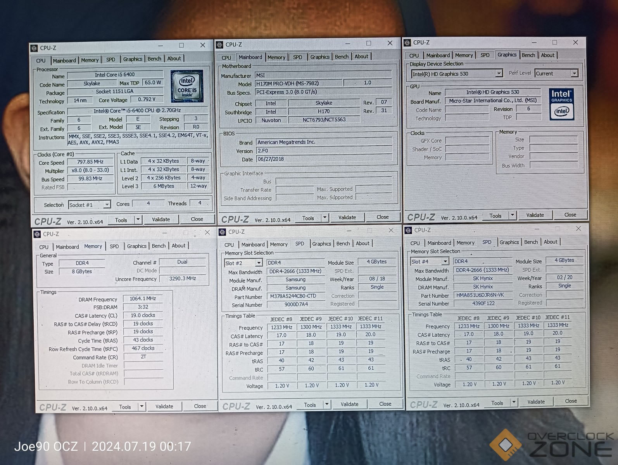Click the BIOS date 06/27/2018

pos(323,159)
